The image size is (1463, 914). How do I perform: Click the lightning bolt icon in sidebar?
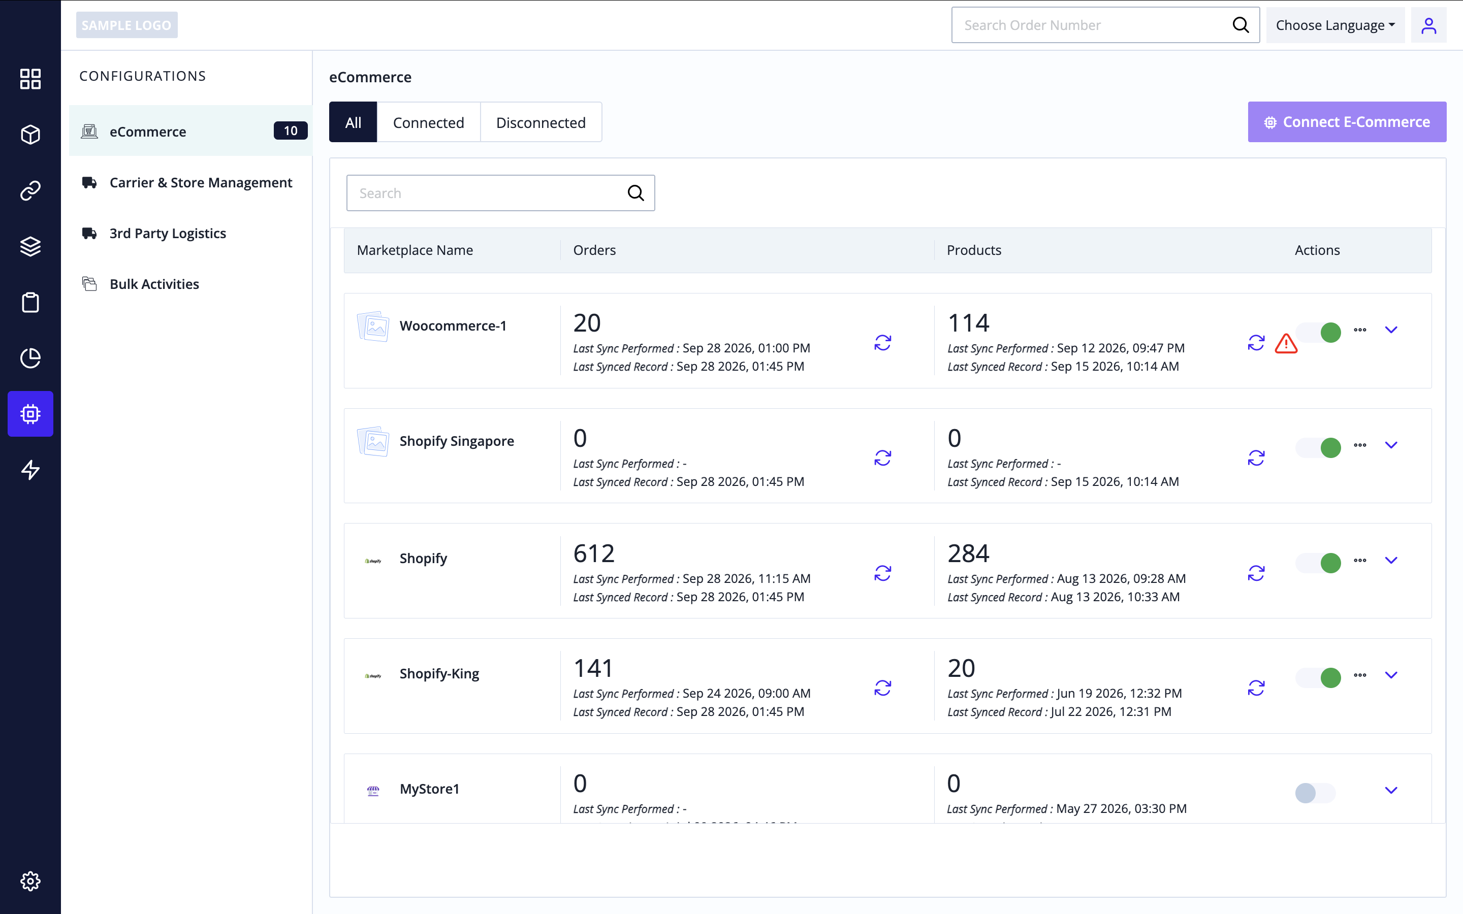pyautogui.click(x=30, y=470)
